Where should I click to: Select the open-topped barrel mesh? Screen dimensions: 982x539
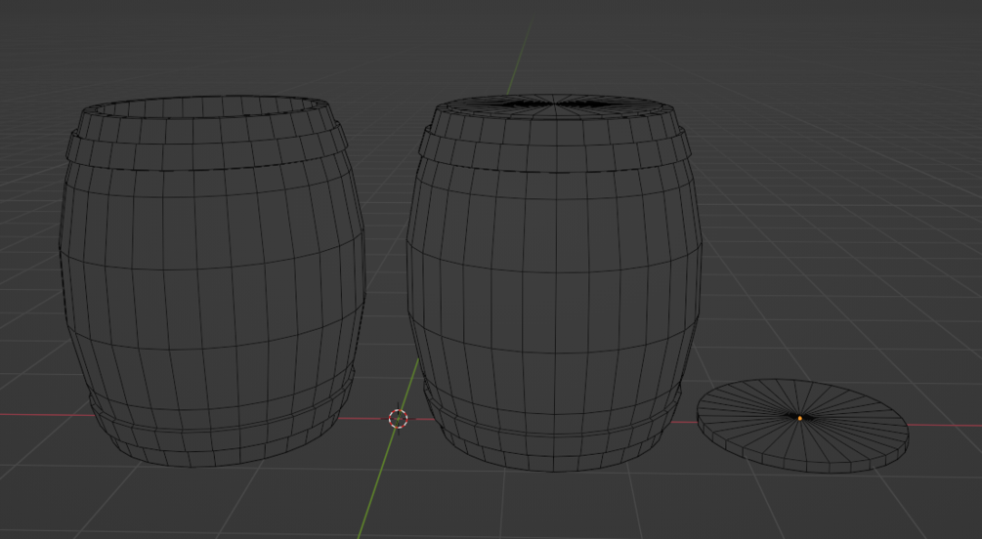pos(212,281)
